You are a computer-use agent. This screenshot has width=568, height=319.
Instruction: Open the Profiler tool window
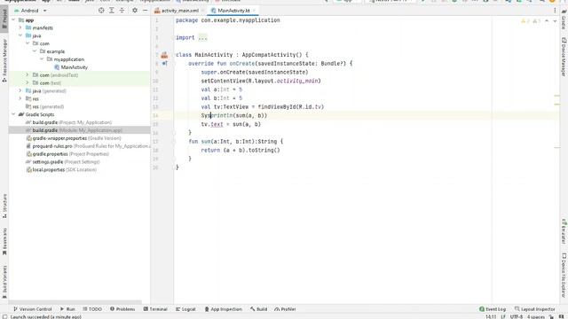(285, 309)
